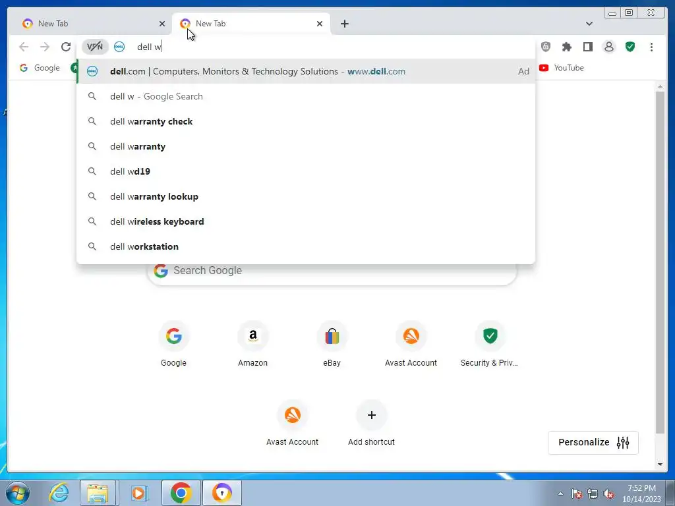The width and height of the screenshot is (675, 506).
Task: Open a new tab with plus button
Action: click(x=344, y=24)
